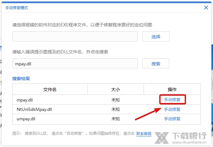Click the 文件名 column header

click(50, 89)
